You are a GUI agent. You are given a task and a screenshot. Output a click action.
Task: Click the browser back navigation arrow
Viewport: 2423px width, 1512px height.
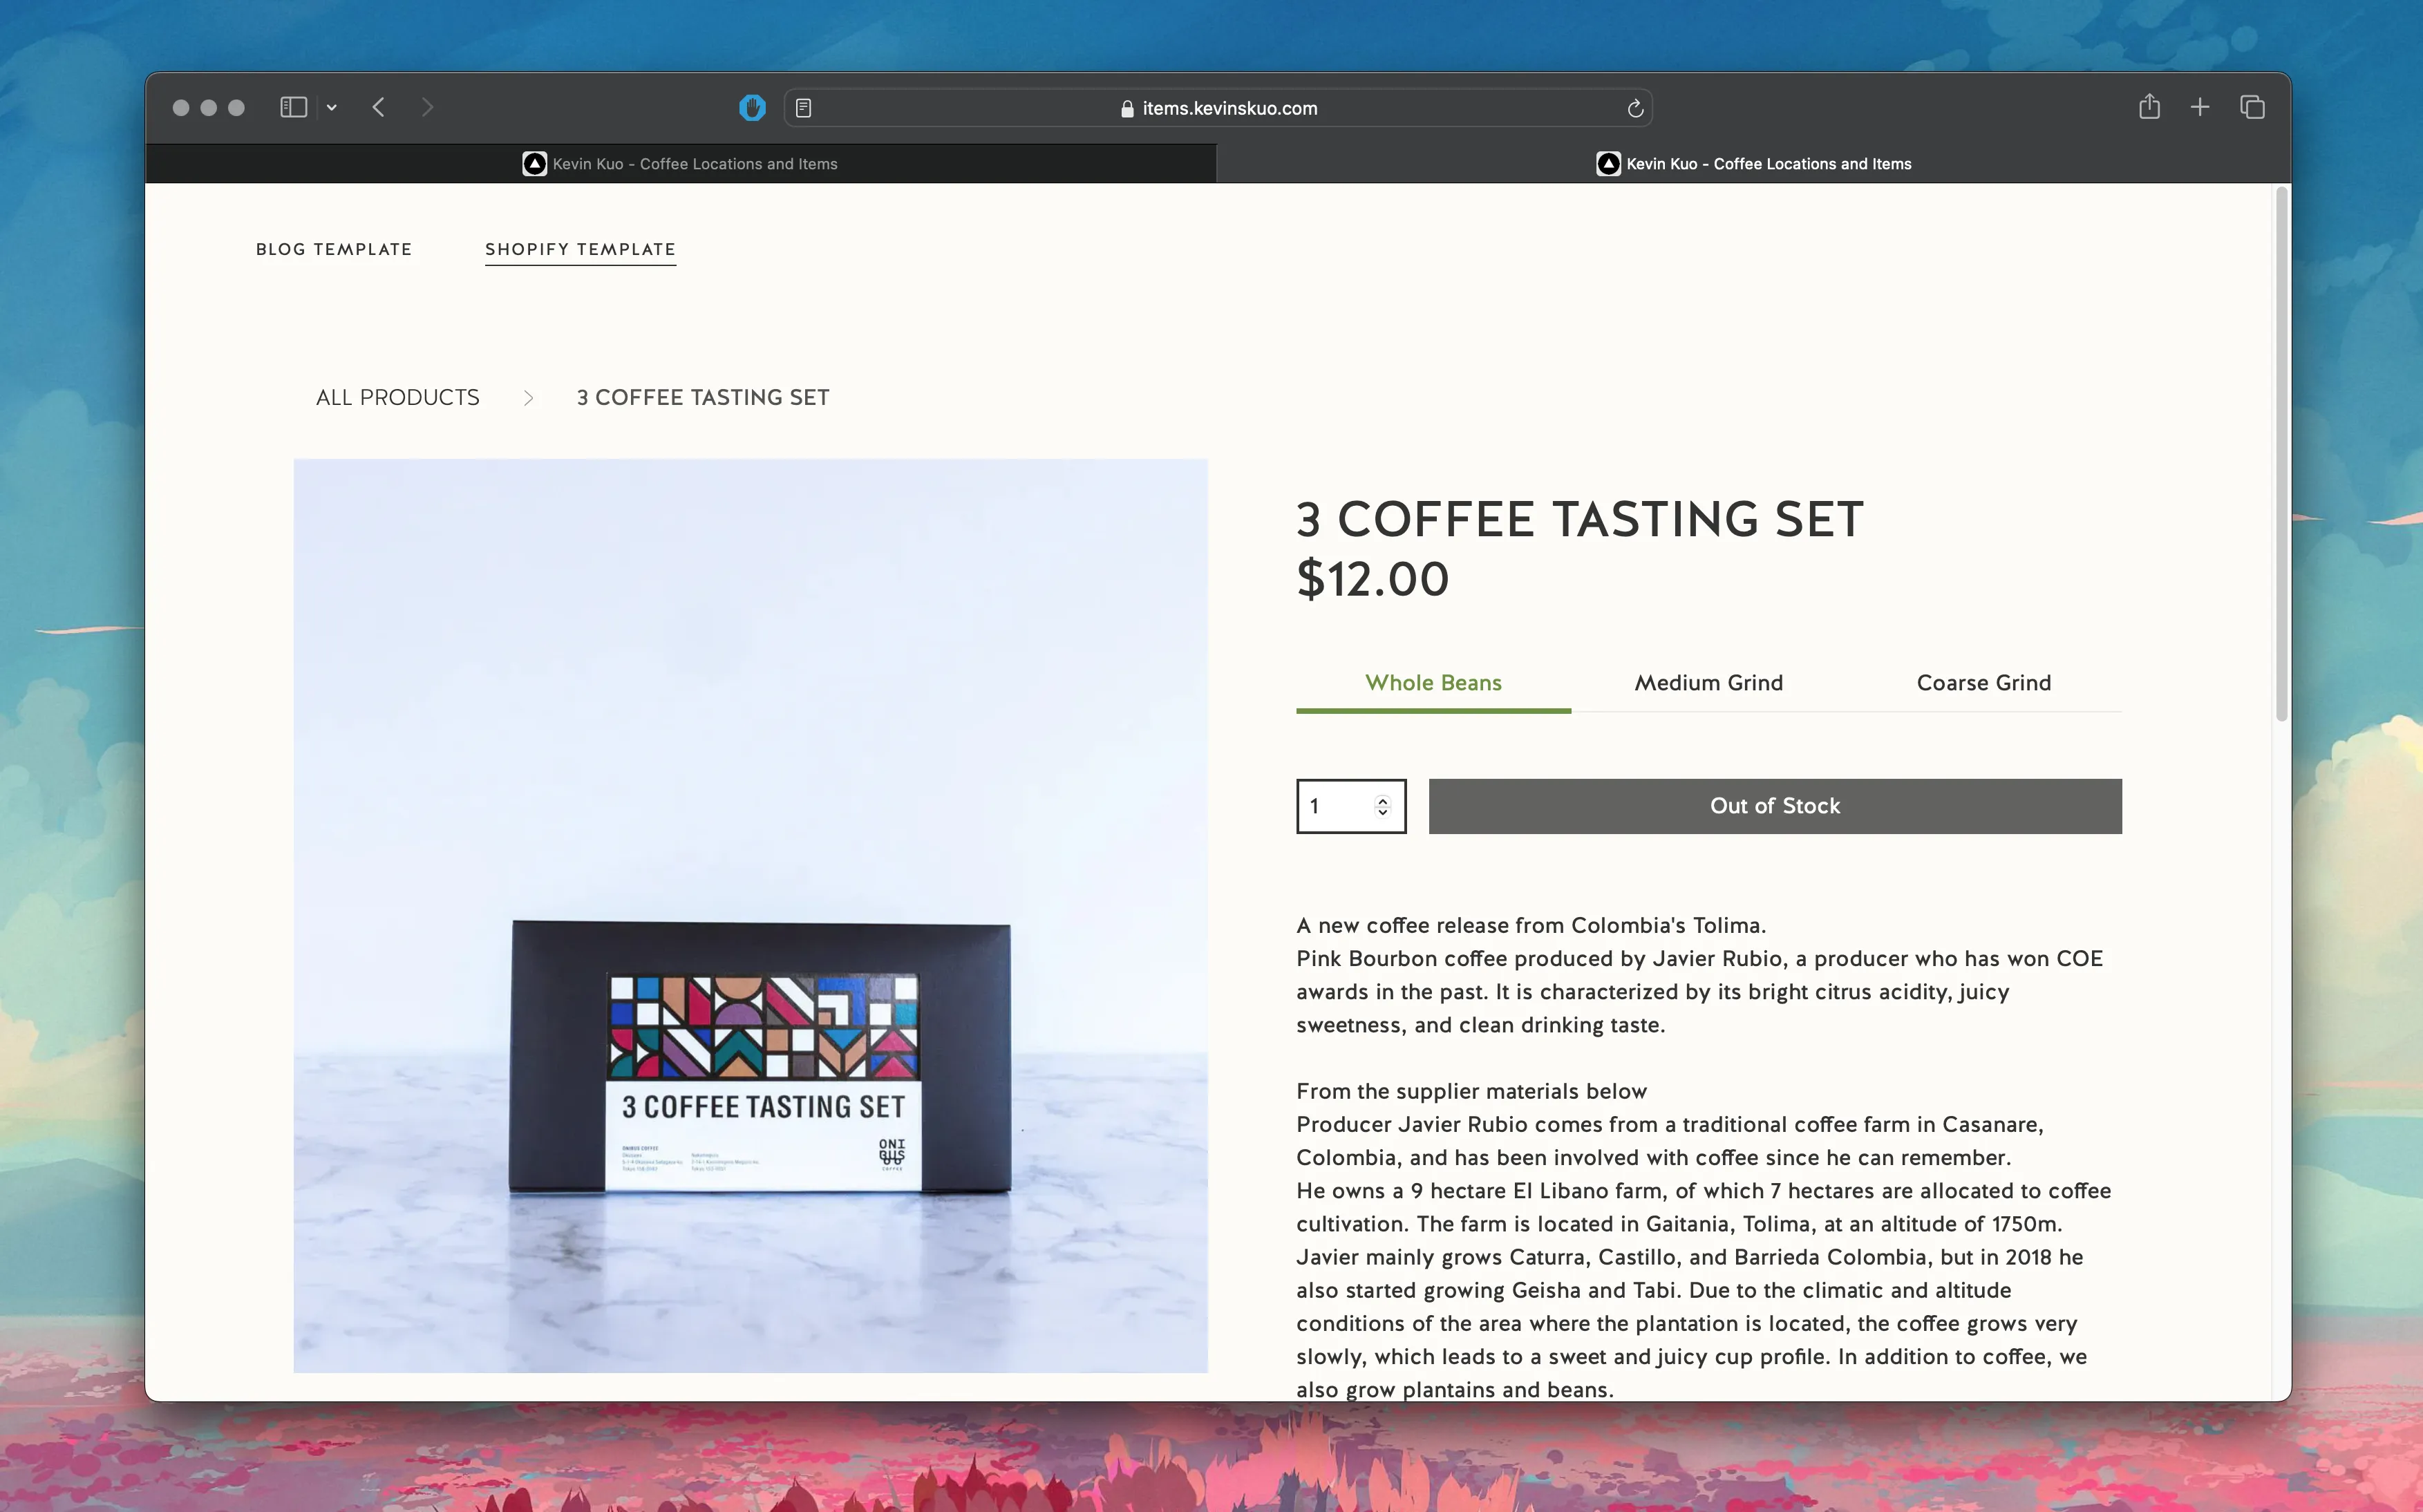(x=378, y=108)
